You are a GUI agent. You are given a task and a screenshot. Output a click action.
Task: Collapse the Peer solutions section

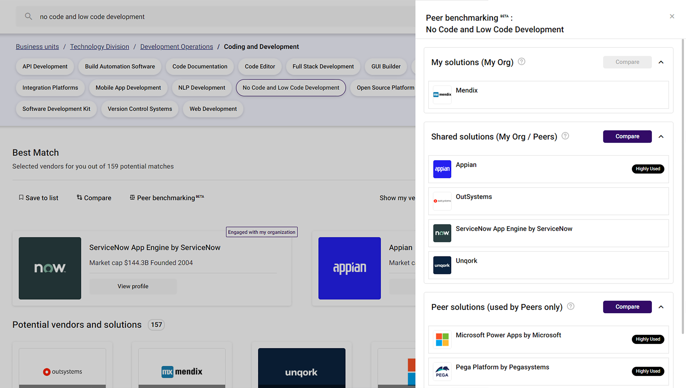661,307
